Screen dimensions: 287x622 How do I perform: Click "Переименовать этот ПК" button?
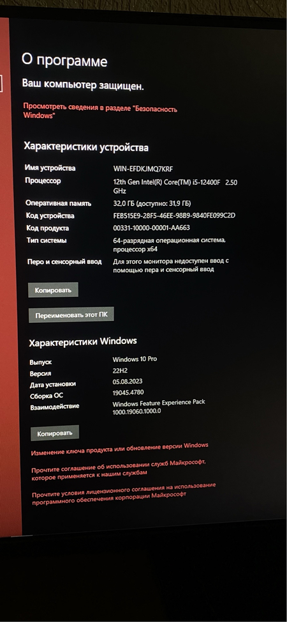click(71, 315)
